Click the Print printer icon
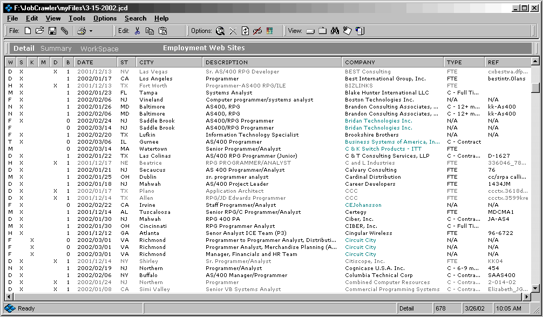The image size is (543, 317). 82,31
